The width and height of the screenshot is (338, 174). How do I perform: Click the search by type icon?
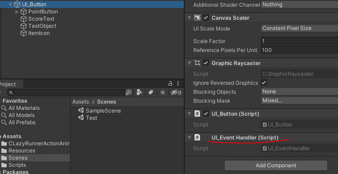click(x=139, y=92)
